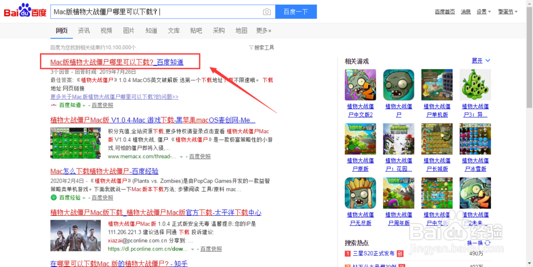Expand dropdown arrow beside www.memacx.com URL
Image resolution: width=533 pixels, height=267 pixels.
(x=182, y=157)
